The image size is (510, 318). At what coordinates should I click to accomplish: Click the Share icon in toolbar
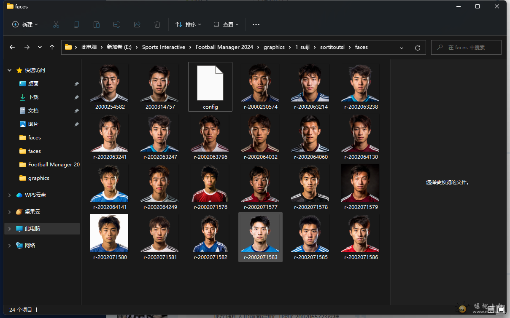[x=137, y=24]
